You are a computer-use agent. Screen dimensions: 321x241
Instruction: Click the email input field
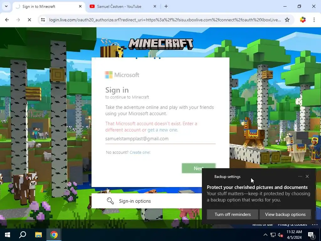point(160,139)
